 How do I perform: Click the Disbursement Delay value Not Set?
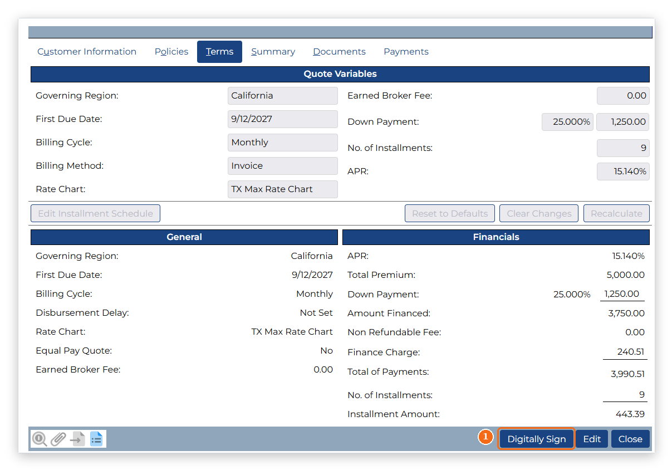(316, 313)
